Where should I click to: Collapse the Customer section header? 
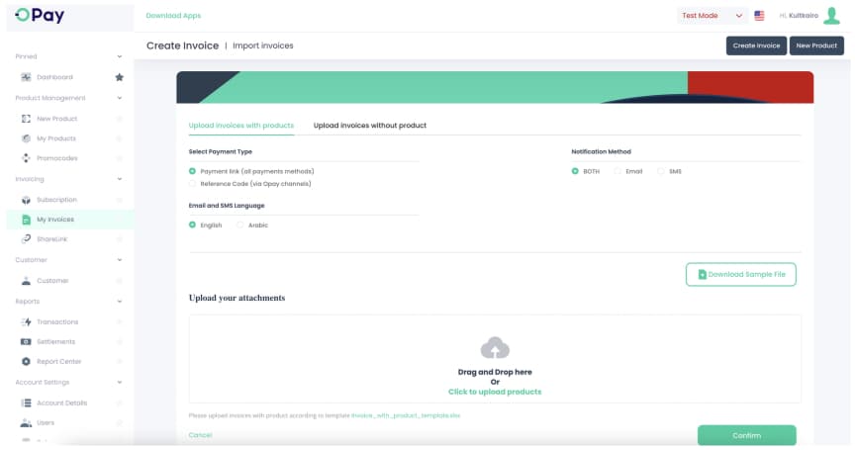(120, 260)
